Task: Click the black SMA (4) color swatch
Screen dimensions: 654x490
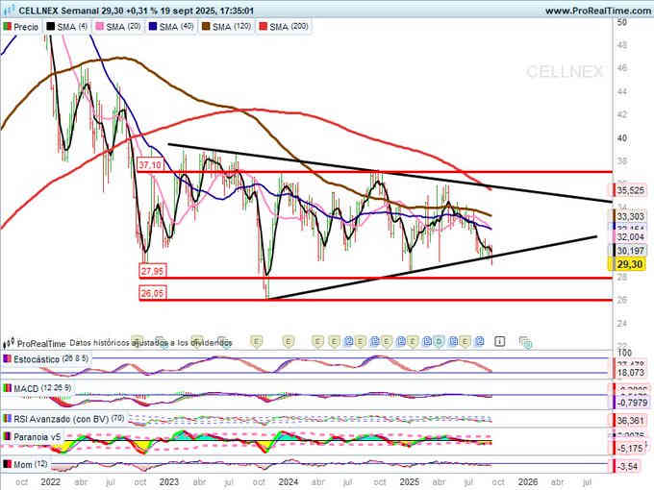Action: tap(50, 27)
